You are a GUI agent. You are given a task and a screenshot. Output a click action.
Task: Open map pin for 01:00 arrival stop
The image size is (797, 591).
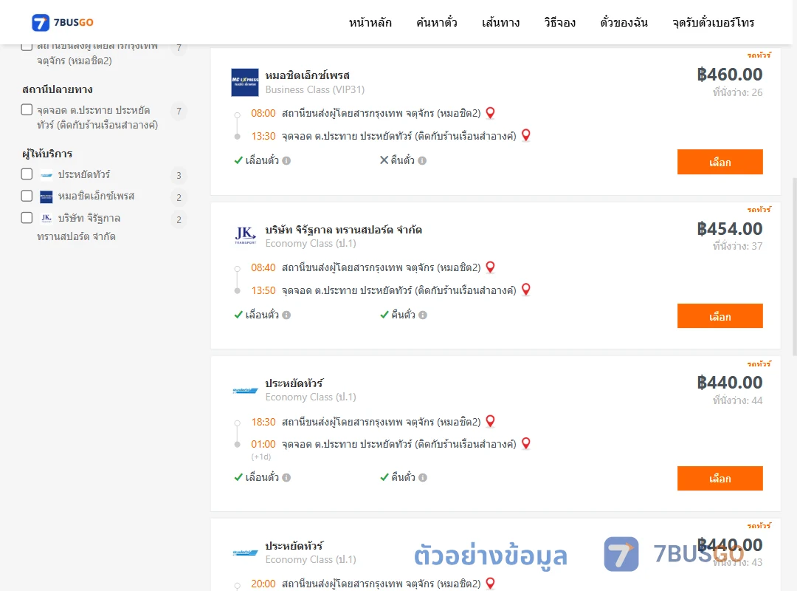[x=526, y=443]
